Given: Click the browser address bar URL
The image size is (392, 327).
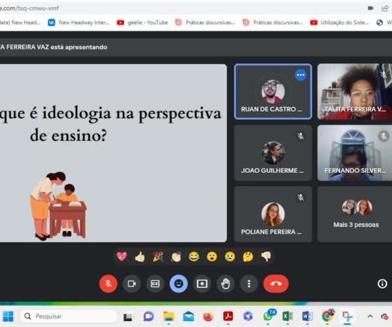Looking at the screenshot, I should coord(29,9).
